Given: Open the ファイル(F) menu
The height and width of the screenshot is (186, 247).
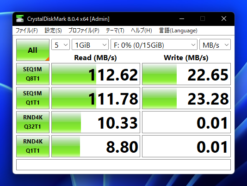Looking at the screenshot, I should coord(27,31).
